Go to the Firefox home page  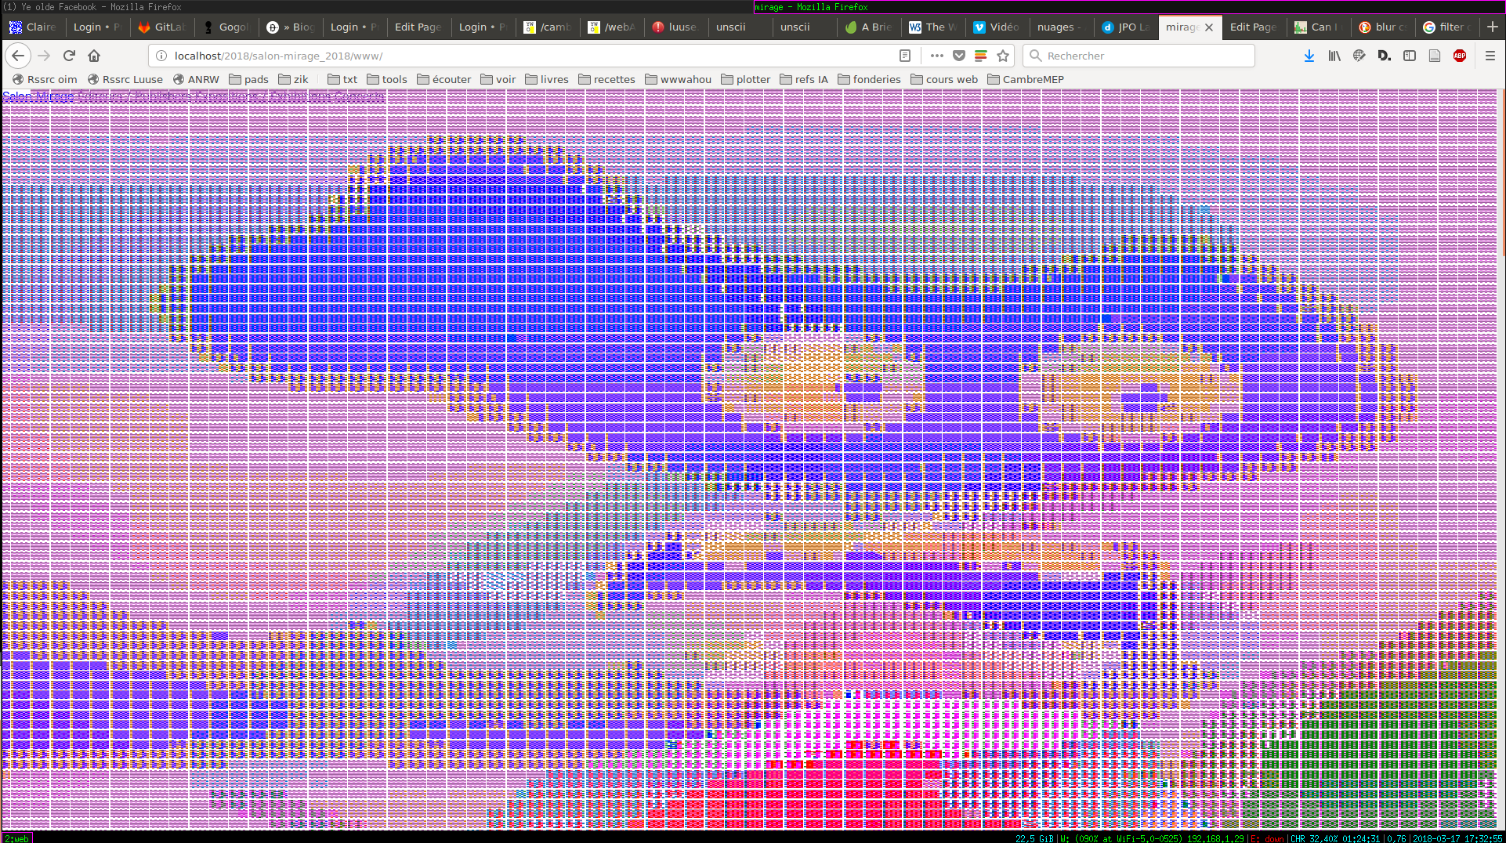(94, 56)
